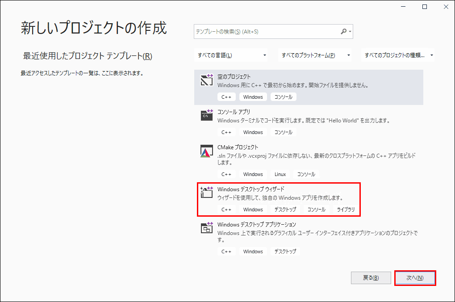455x302 pixels.
Task: Click C++ tag under デスクトップ アプリケーション
Action: [226, 252]
